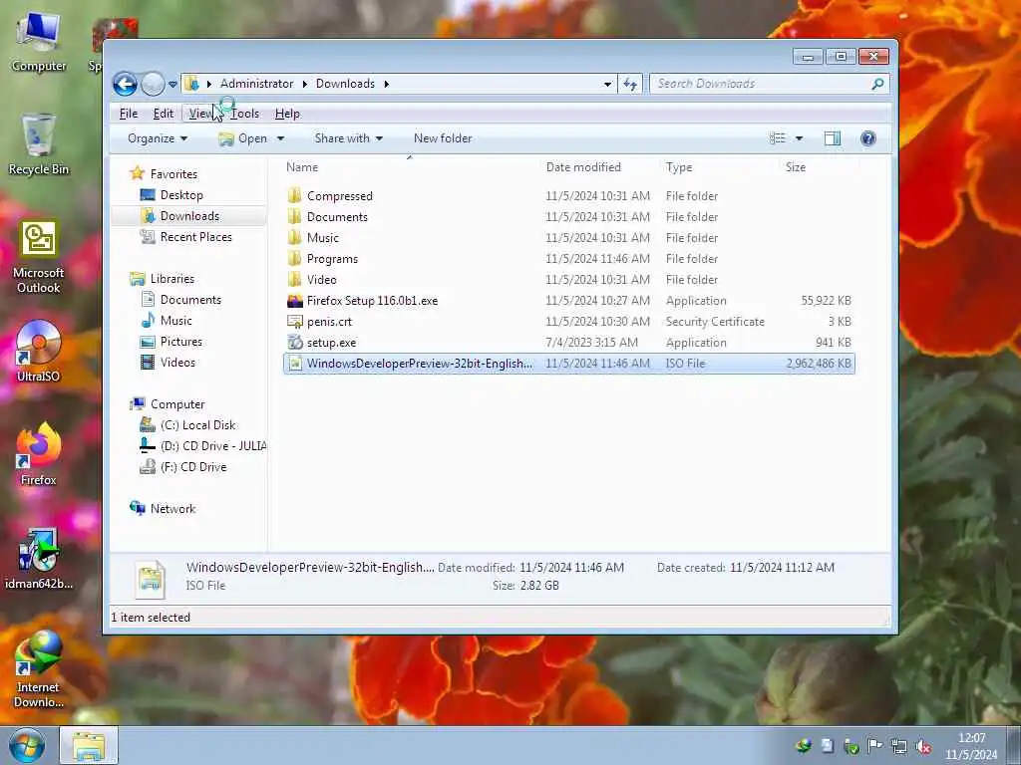Click the refresh button beside address bar
Image resolution: width=1021 pixels, height=765 pixels.
[630, 84]
